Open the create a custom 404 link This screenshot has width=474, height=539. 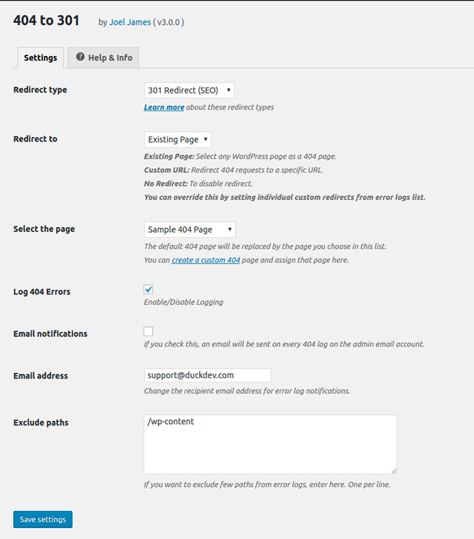(205, 260)
